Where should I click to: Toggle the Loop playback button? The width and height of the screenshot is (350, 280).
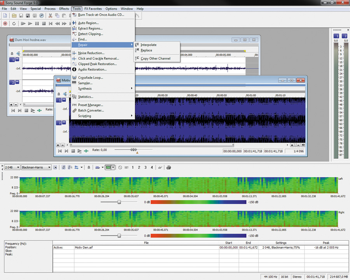click(x=14, y=23)
